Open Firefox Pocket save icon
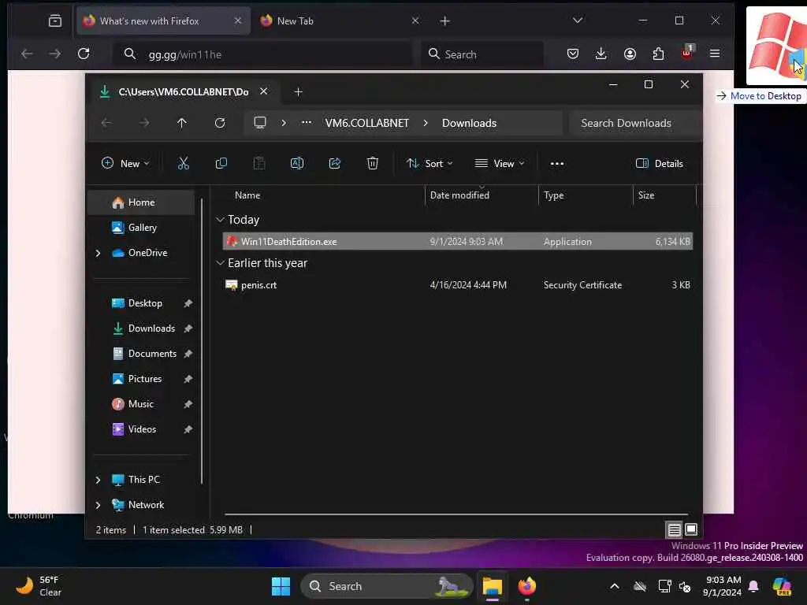Viewport: 807px width, 605px height. pyautogui.click(x=573, y=54)
